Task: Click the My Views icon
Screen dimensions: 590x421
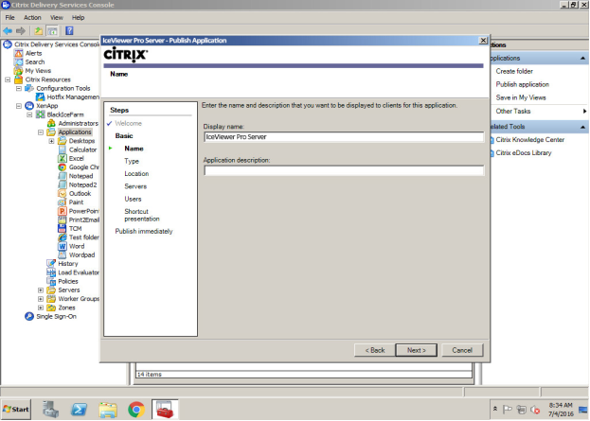Action: 18,71
